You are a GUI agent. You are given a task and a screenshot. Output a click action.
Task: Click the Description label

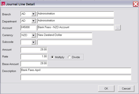tap(9, 71)
